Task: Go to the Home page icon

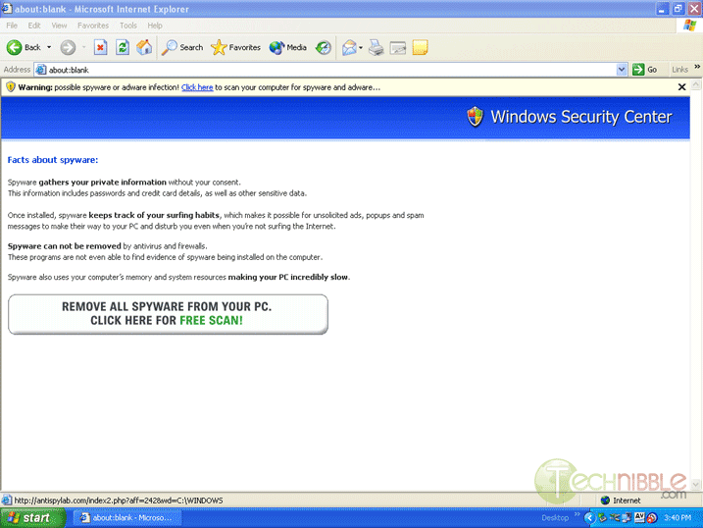Action: click(x=144, y=47)
